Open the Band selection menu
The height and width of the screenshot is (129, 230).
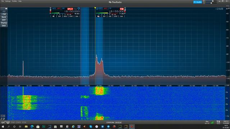4,17
